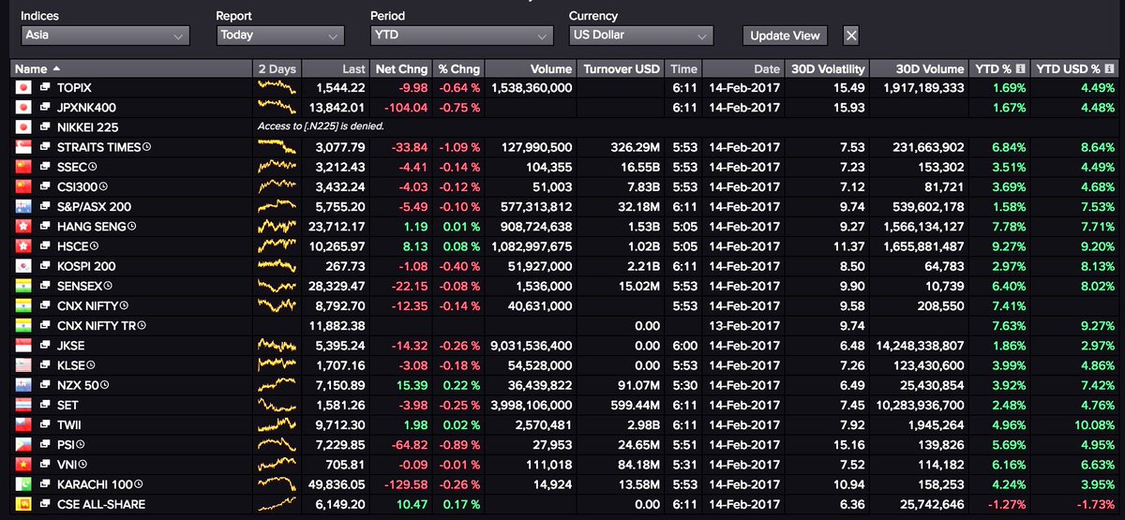Click the New Zealand flag beside NZX 50
The image size is (1125, 520).
coord(24,385)
